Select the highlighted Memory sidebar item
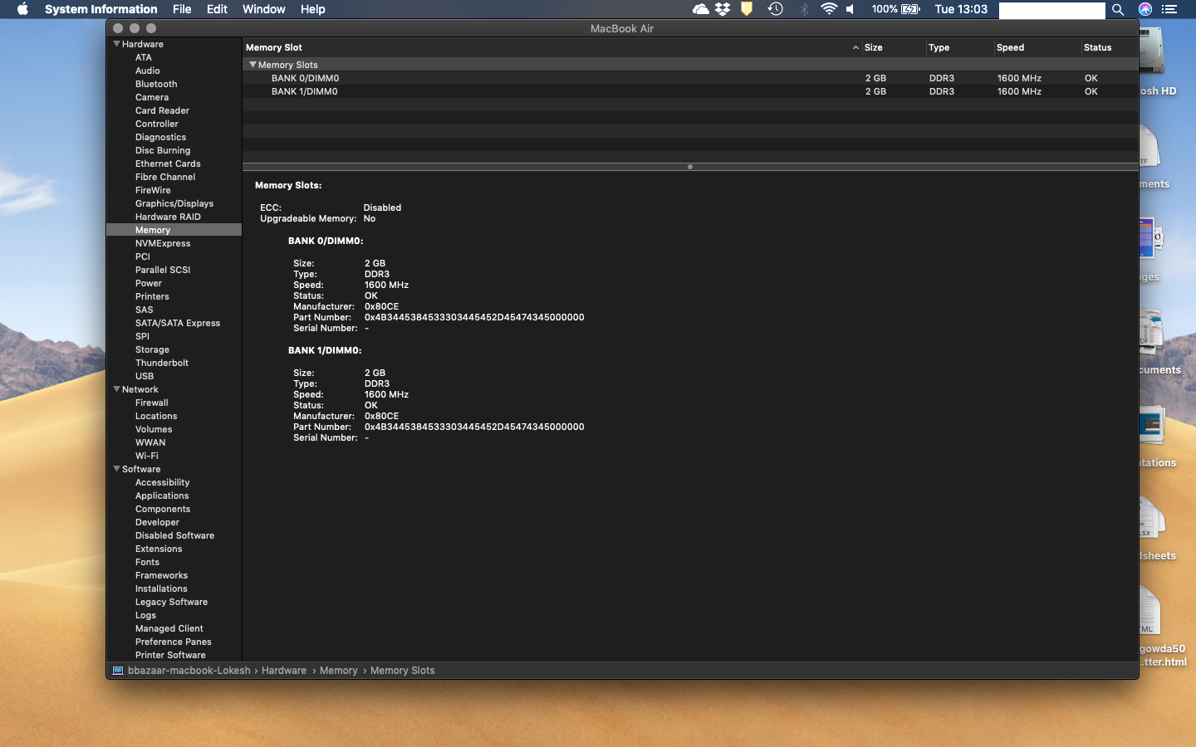 (x=174, y=230)
